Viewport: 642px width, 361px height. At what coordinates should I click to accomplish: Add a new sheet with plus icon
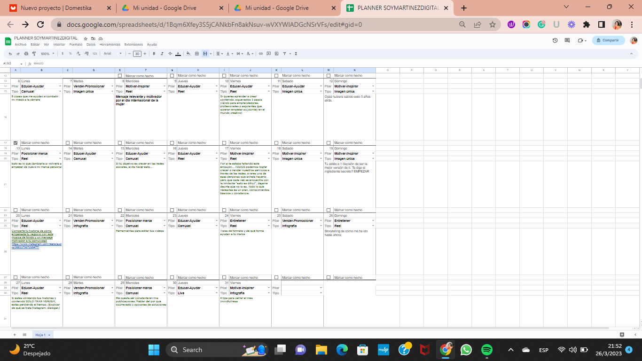14,335
